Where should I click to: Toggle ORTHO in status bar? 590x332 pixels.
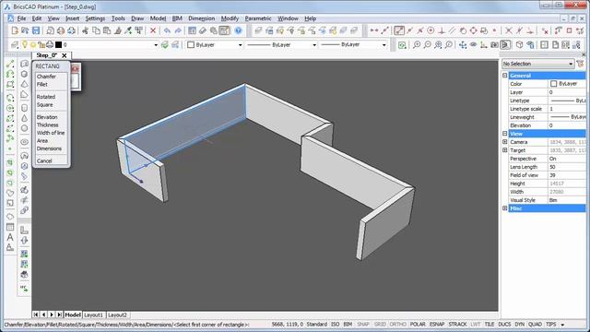pyautogui.click(x=397, y=324)
